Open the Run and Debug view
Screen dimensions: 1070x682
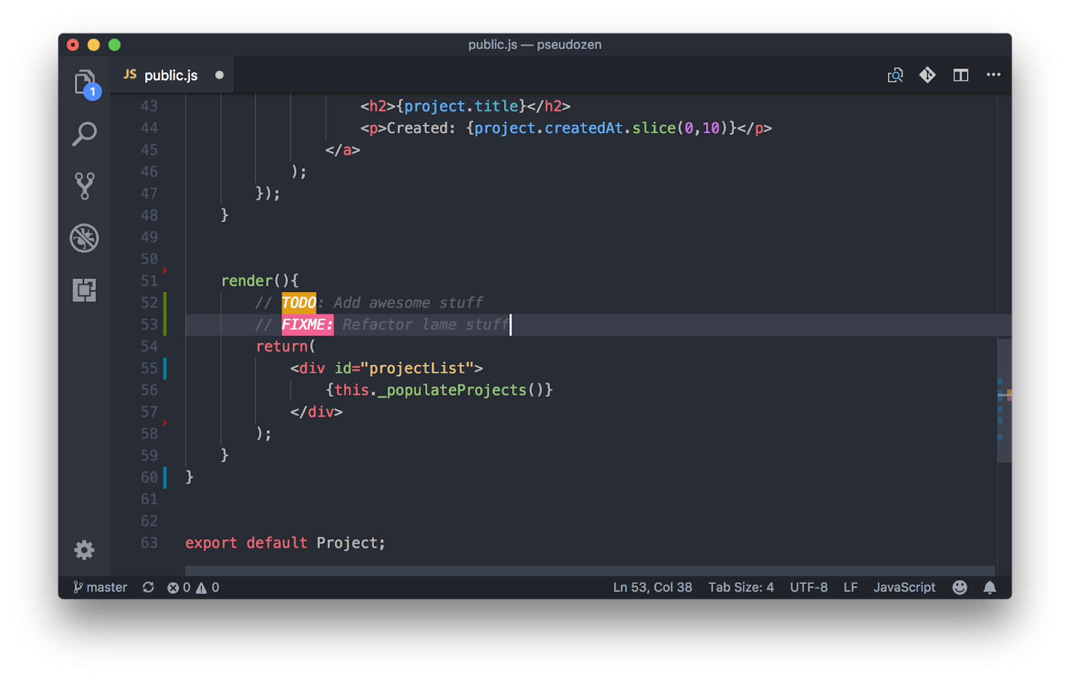84,238
